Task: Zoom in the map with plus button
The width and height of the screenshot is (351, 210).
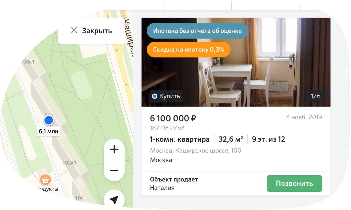Action: point(114,149)
